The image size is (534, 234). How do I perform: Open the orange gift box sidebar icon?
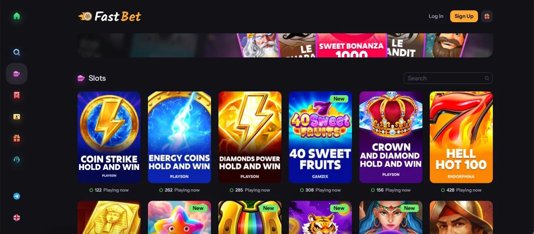tap(17, 138)
